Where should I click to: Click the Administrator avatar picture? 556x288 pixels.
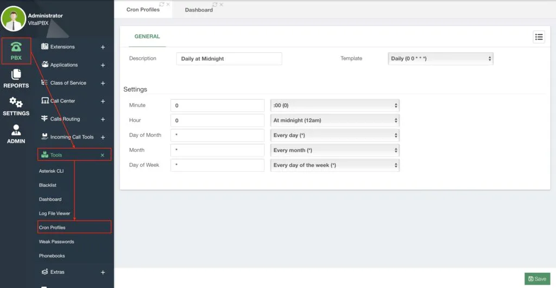tap(14, 18)
